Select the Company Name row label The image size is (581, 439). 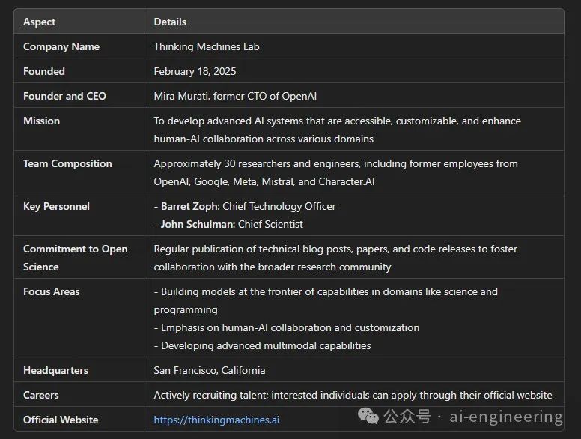pos(61,46)
